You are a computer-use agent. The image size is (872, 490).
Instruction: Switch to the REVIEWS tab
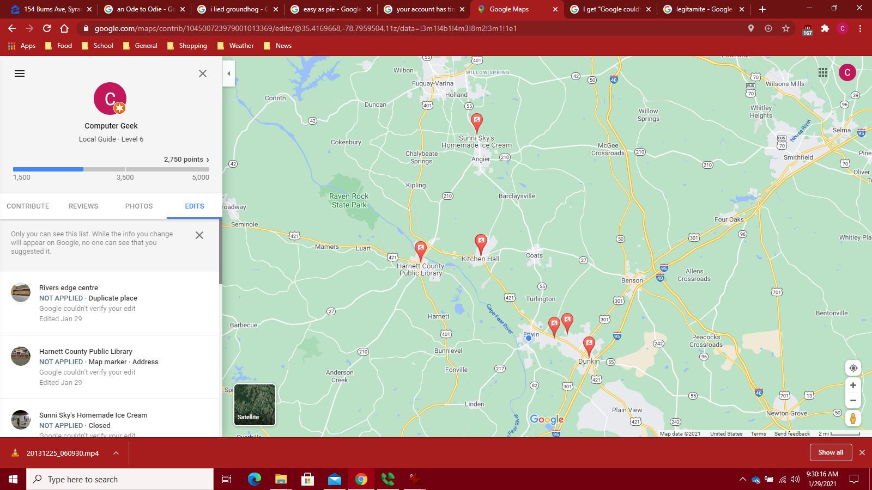(x=83, y=206)
